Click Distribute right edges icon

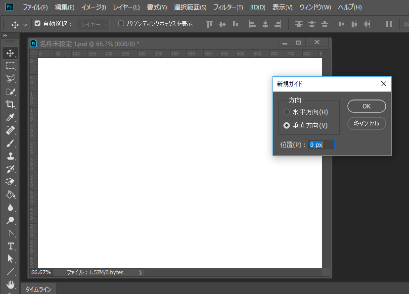coord(367,24)
